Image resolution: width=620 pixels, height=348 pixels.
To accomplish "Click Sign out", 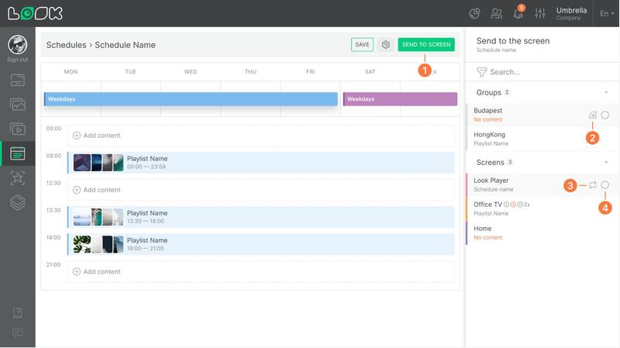I will 17,60.
